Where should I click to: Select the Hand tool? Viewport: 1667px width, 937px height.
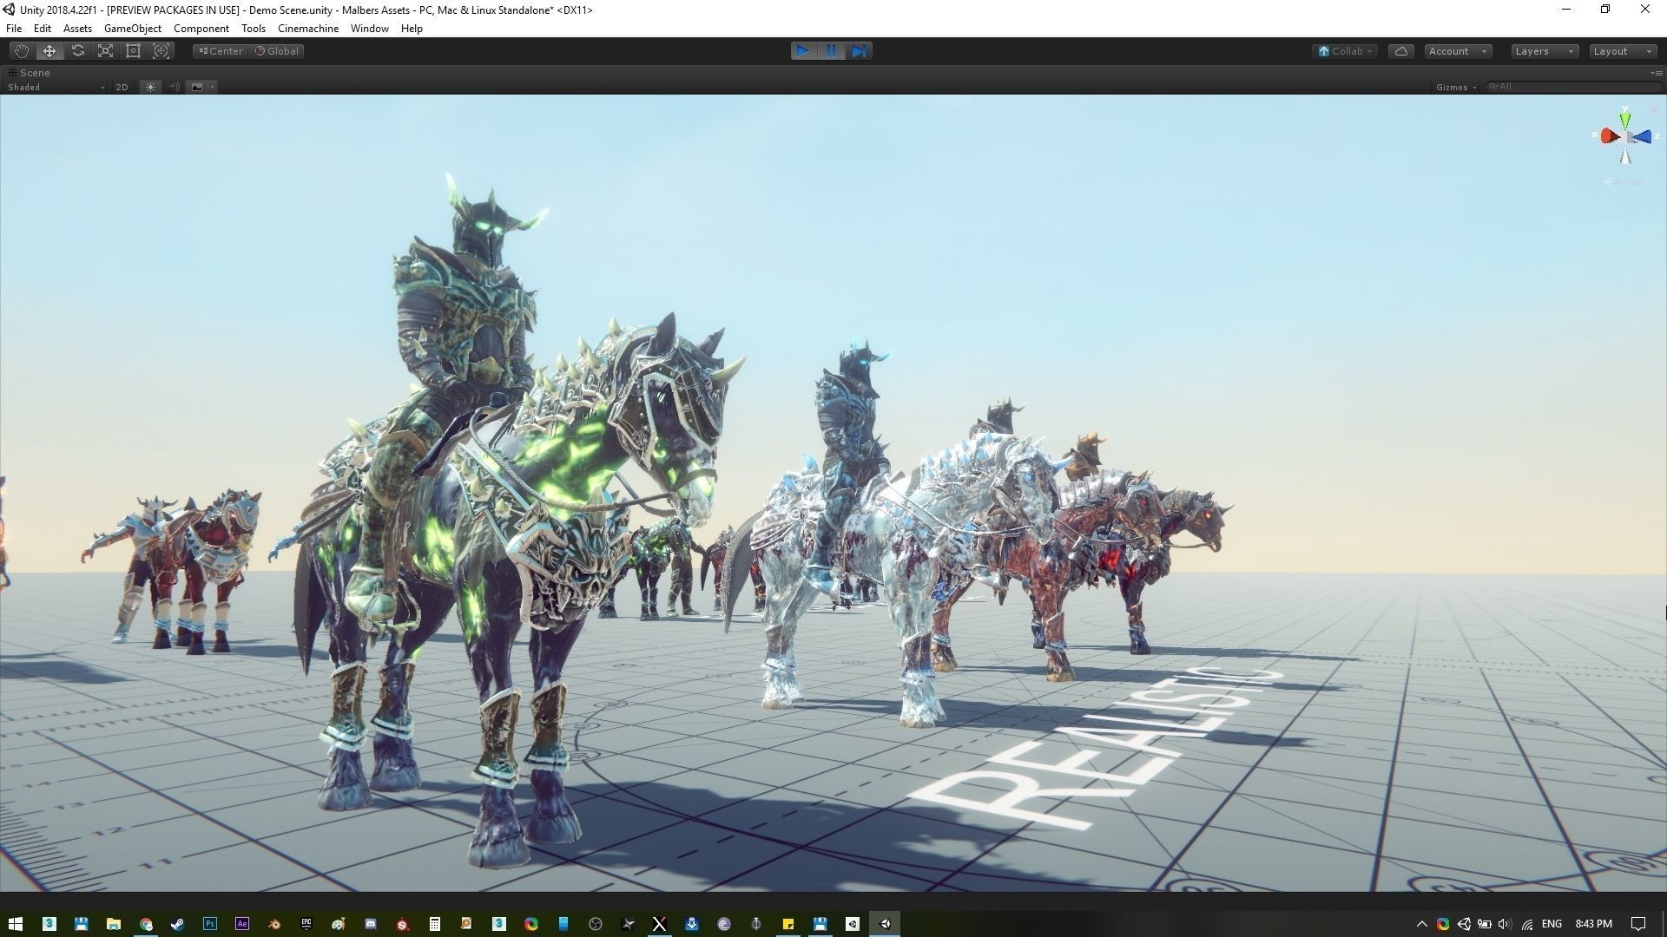[22, 51]
